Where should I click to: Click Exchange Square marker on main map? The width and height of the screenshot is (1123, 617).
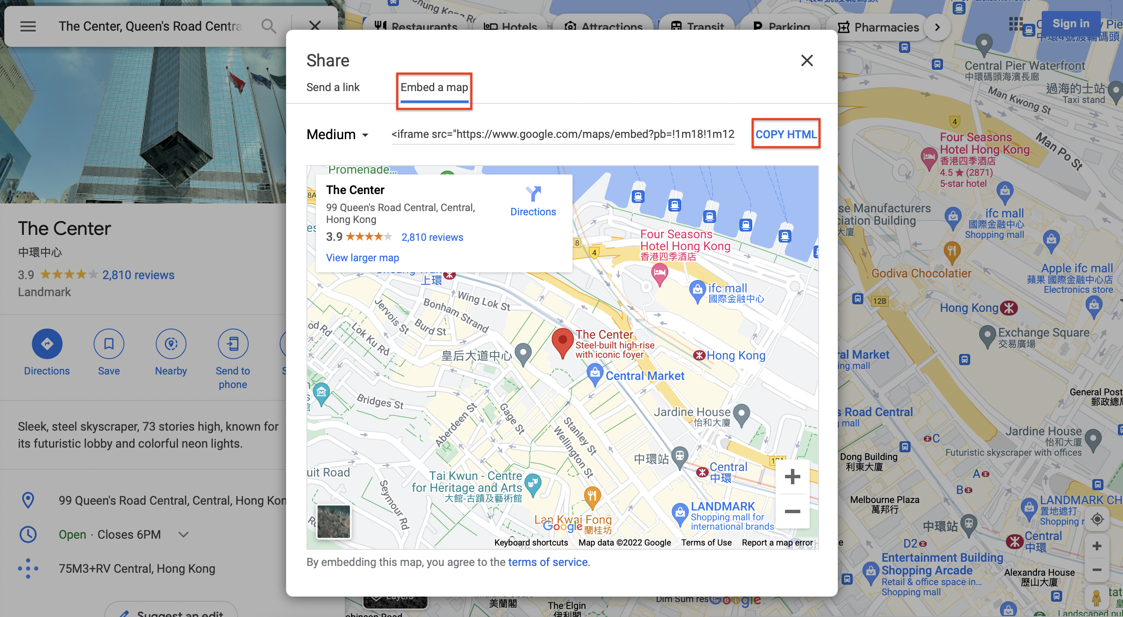click(987, 337)
